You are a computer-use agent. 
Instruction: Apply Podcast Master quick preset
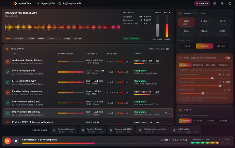64,130
